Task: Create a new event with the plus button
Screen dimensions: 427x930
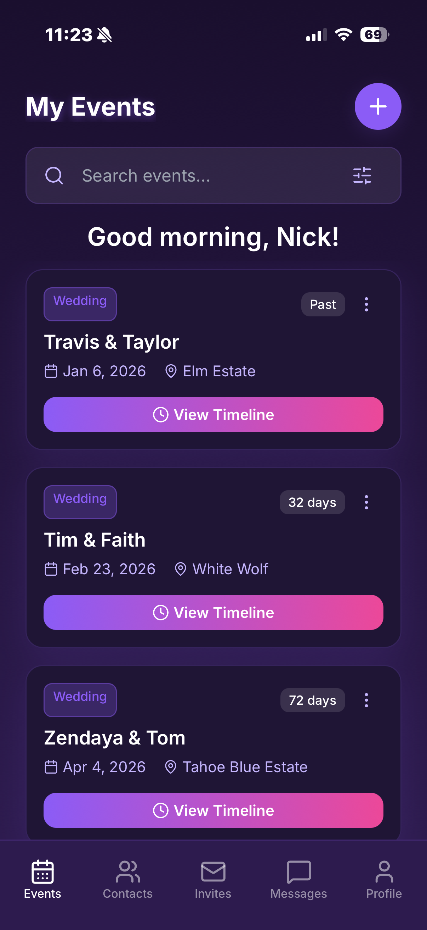Action: coord(378,106)
